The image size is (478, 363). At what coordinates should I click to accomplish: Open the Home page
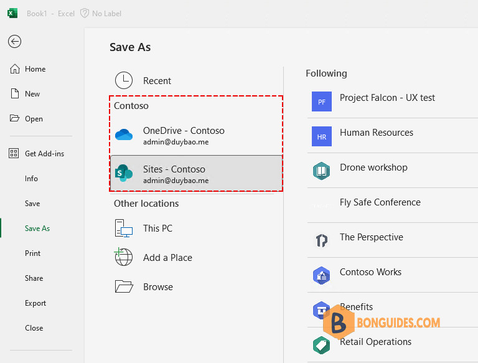click(x=35, y=69)
